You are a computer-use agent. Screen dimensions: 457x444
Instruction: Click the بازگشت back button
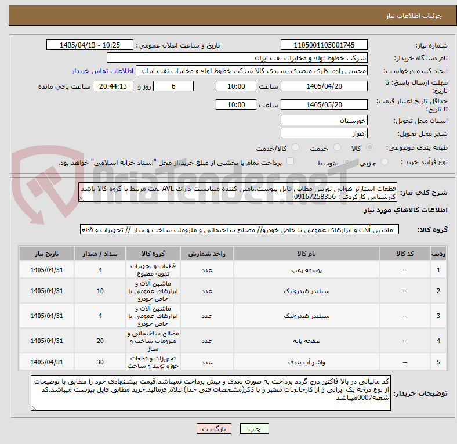pyautogui.click(x=214, y=428)
